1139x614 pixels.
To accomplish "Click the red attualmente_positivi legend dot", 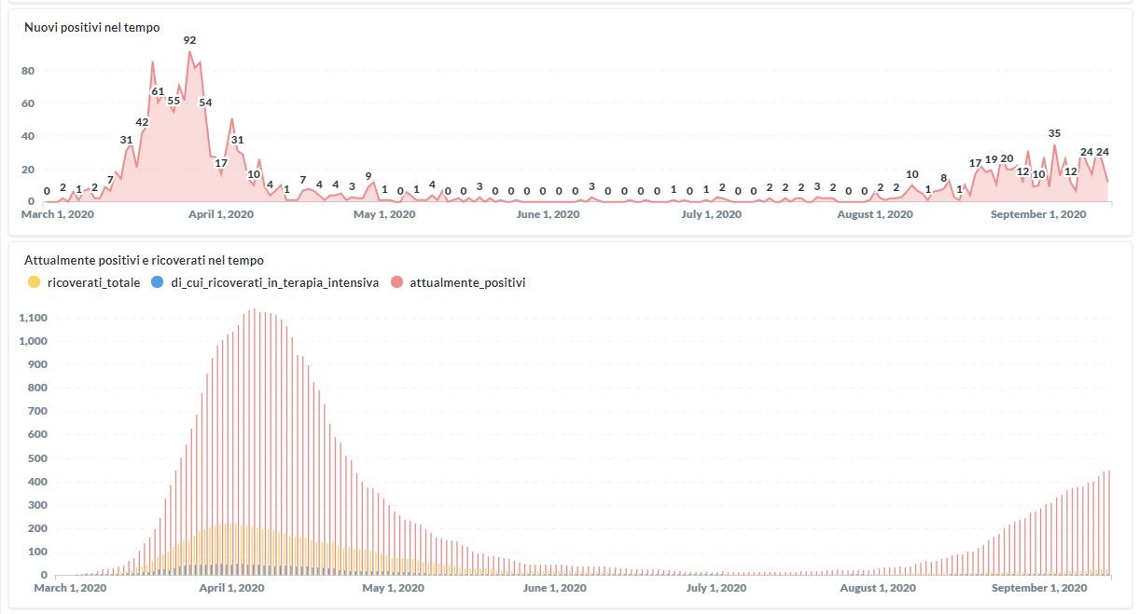I will tap(396, 282).
